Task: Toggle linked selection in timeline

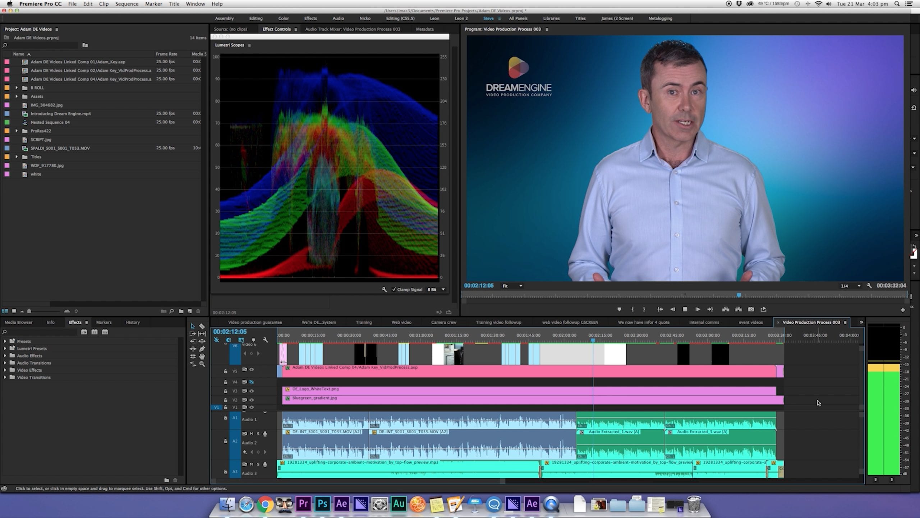Action: pyautogui.click(x=241, y=340)
